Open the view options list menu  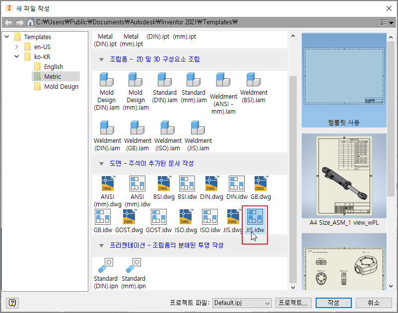[x=387, y=23]
